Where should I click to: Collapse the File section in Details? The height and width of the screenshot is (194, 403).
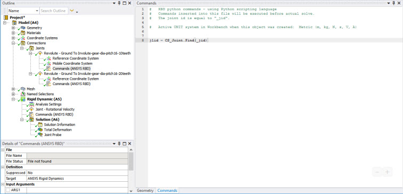(3, 150)
